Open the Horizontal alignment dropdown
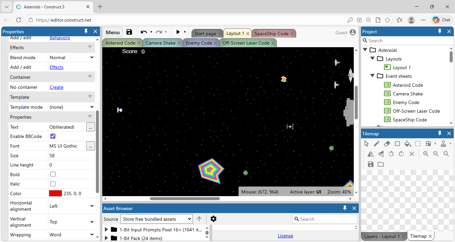Image resolution: width=455 pixels, height=242 pixels. point(72,206)
